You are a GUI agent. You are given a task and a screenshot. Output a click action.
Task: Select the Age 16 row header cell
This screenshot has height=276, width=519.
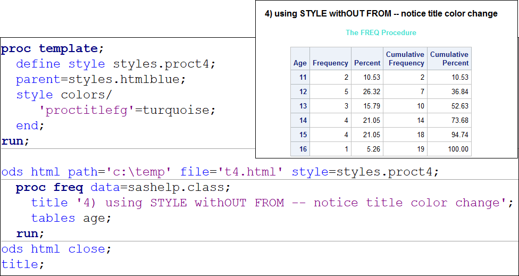coord(300,149)
